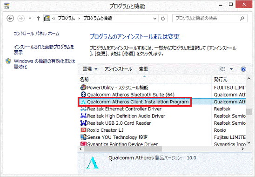Expand the address bar history dropdown

point(155,19)
